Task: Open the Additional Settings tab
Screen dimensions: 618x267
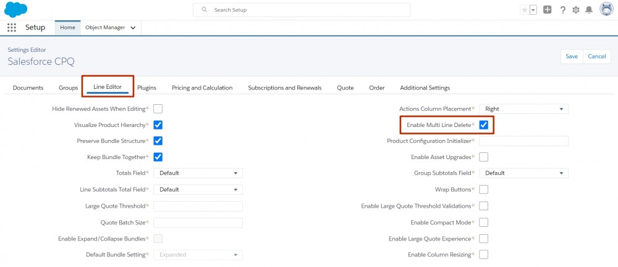Action: (425, 88)
